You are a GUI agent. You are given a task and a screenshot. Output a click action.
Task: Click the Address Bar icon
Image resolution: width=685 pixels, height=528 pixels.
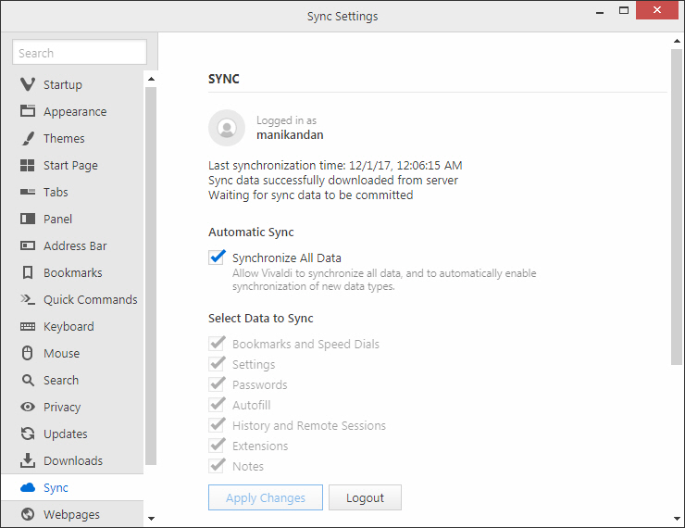tap(28, 245)
